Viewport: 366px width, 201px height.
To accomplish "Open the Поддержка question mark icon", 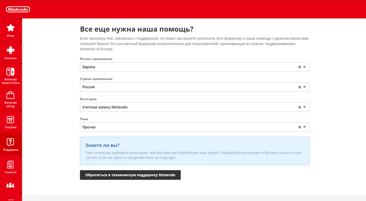I will pyautogui.click(x=11, y=142).
